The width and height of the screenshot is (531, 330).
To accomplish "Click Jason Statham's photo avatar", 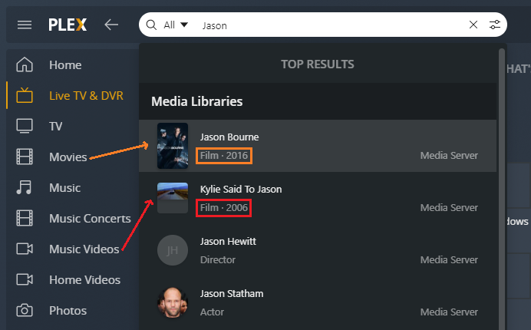I will [x=173, y=302].
